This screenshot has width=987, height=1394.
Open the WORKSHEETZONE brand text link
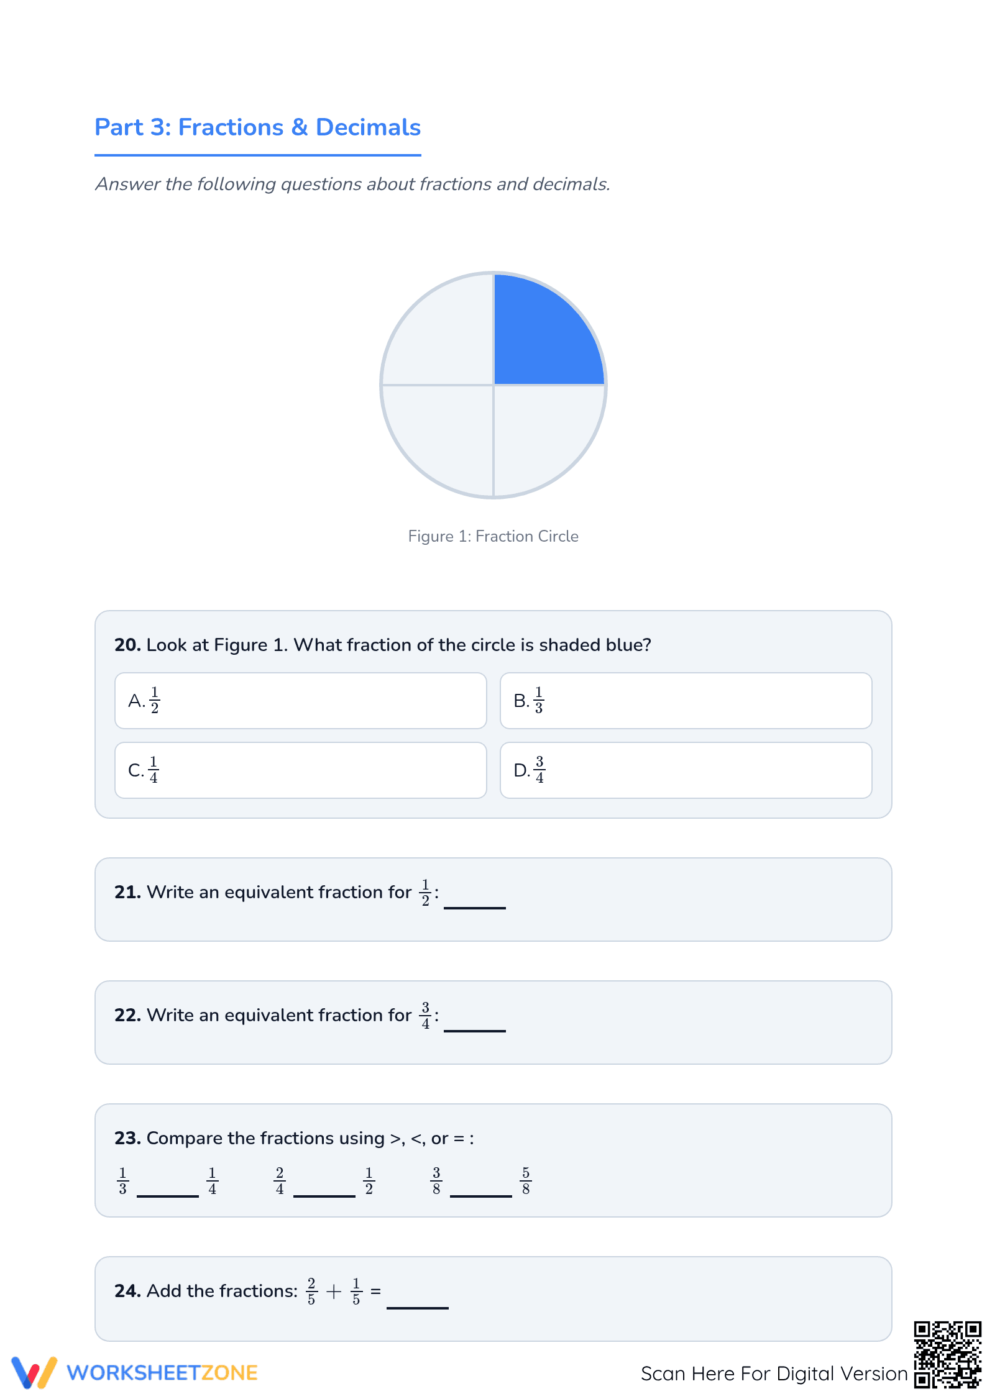pyautogui.click(x=162, y=1373)
